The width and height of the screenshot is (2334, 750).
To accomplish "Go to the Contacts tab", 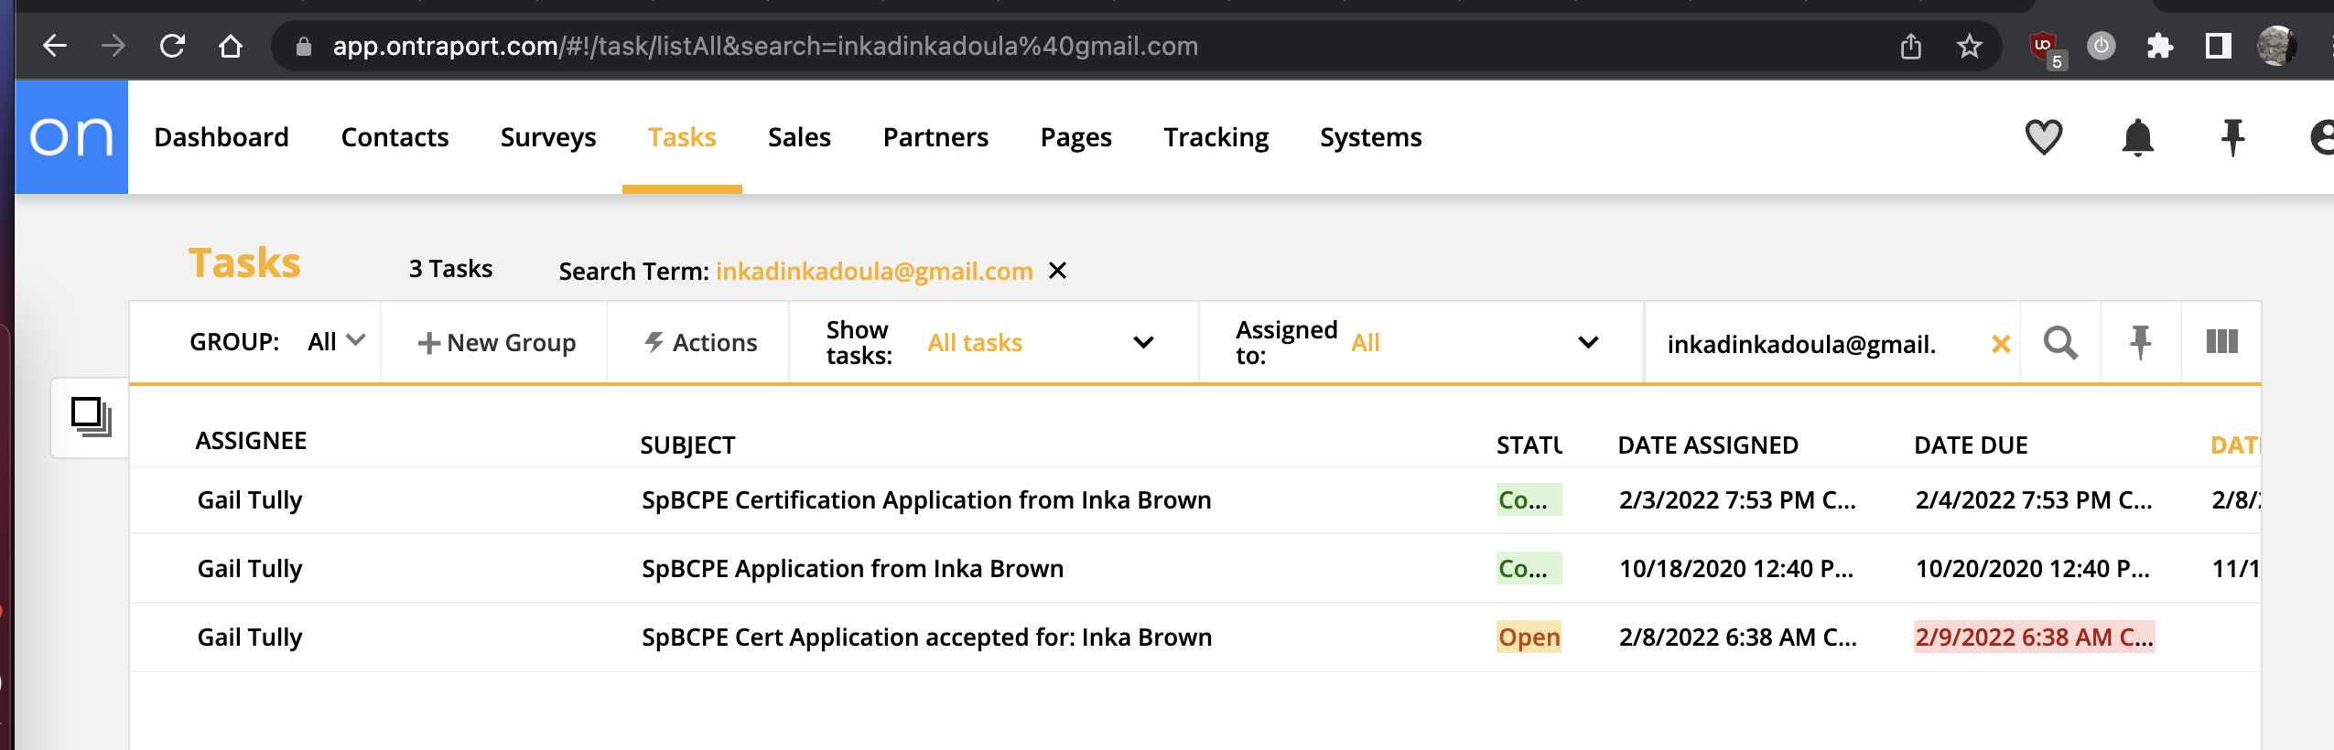I will (x=394, y=137).
